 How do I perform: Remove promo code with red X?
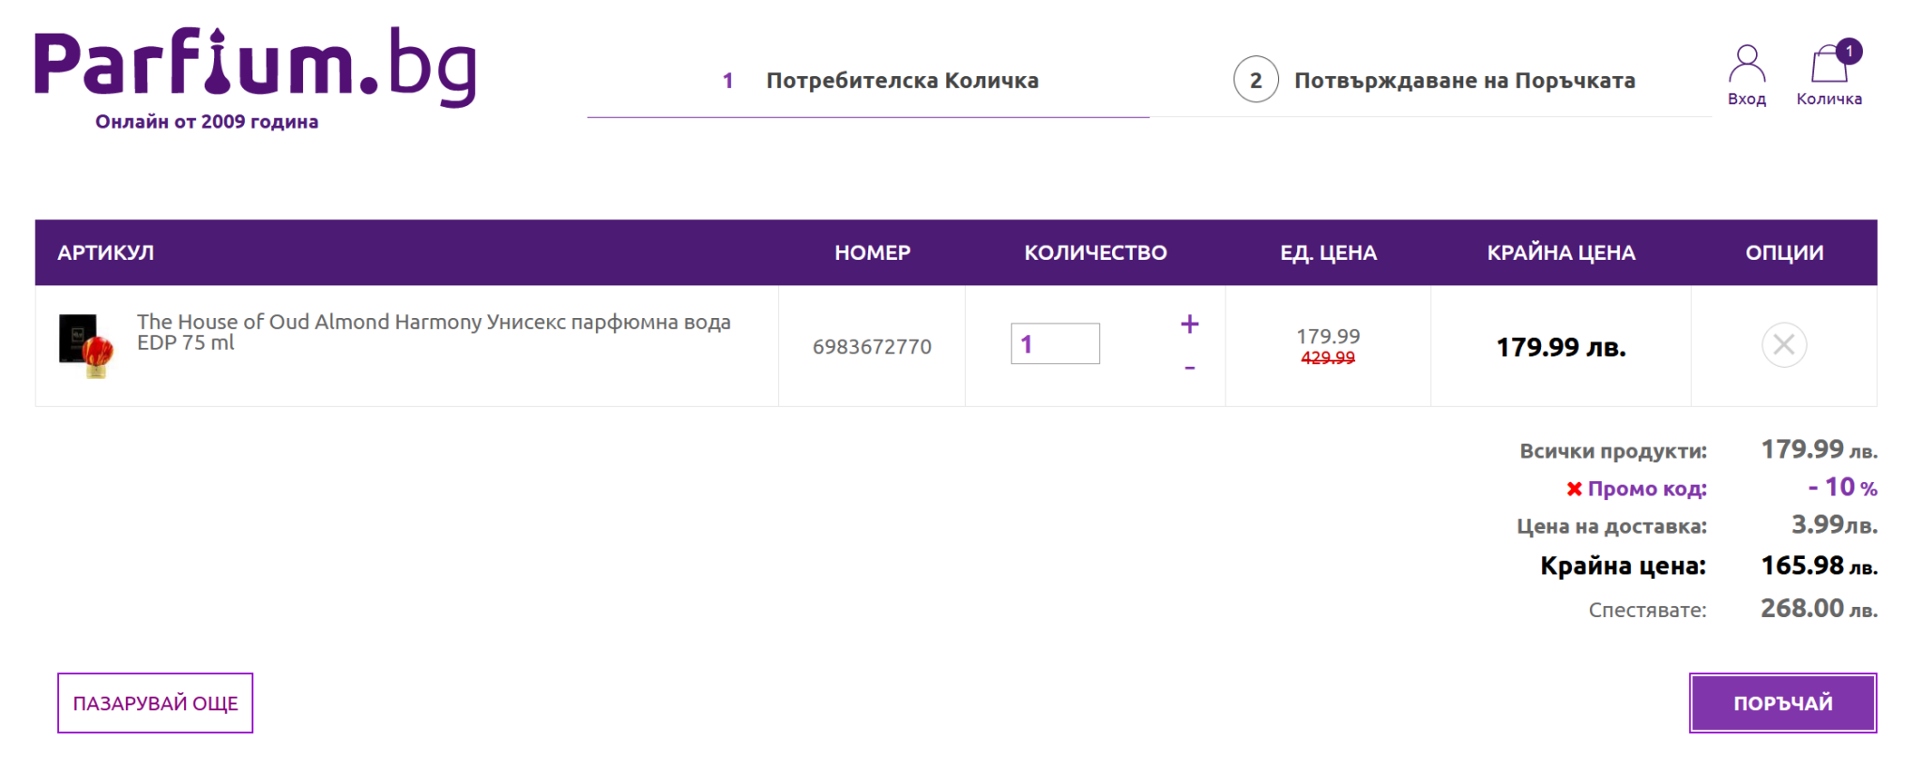[x=1574, y=489]
